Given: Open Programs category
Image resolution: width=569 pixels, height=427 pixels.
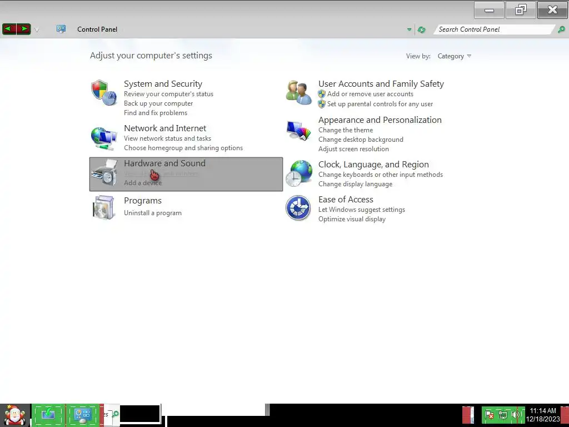Looking at the screenshot, I should [143, 201].
